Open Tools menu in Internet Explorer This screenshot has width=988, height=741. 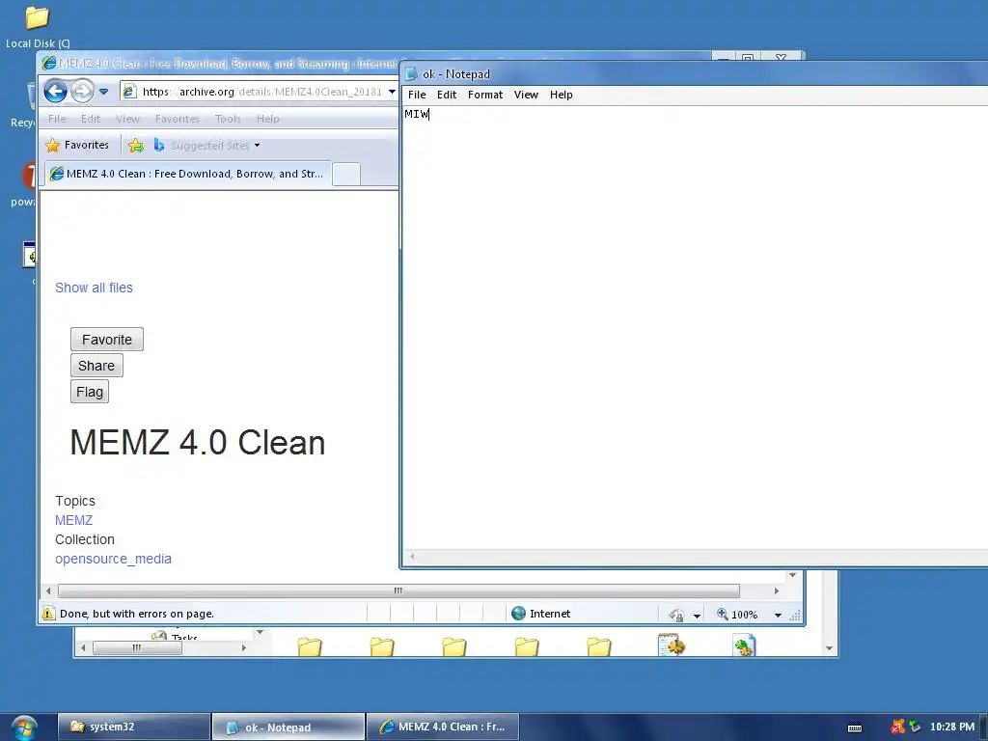(228, 119)
